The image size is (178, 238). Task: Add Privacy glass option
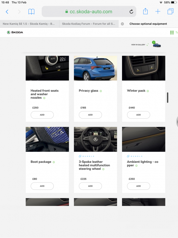[90, 115]
